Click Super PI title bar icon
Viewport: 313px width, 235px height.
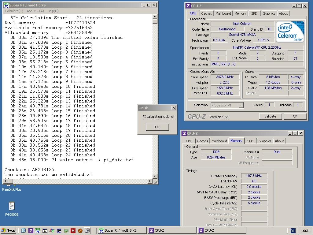pos(6,5)
